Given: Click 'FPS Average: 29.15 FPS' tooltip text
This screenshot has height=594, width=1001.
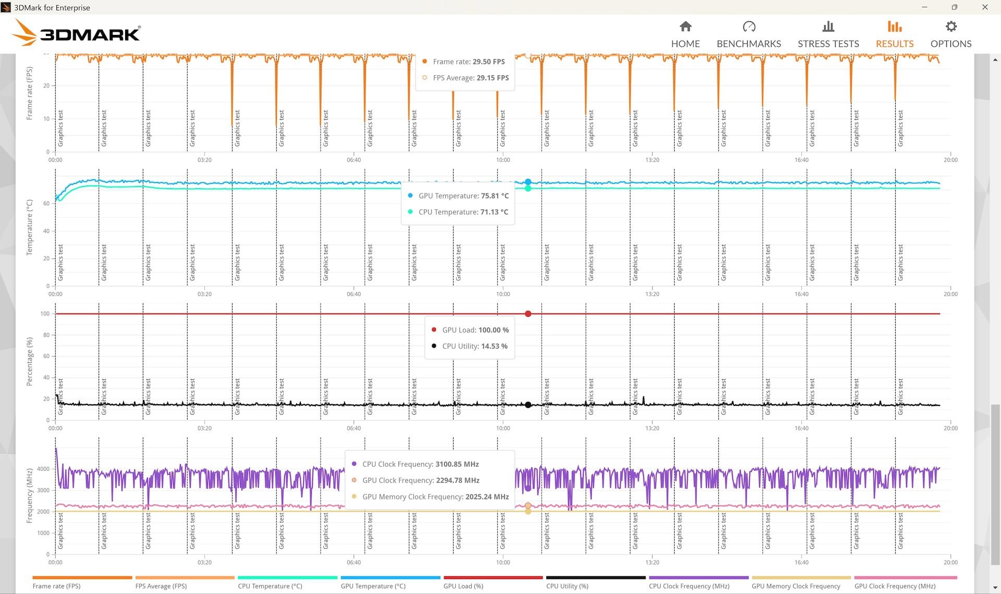Looking at the screenshot, I should [471, 78].
